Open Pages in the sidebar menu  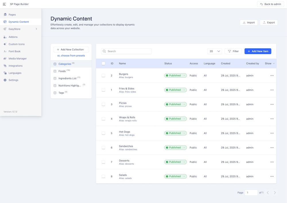point(12,15)
